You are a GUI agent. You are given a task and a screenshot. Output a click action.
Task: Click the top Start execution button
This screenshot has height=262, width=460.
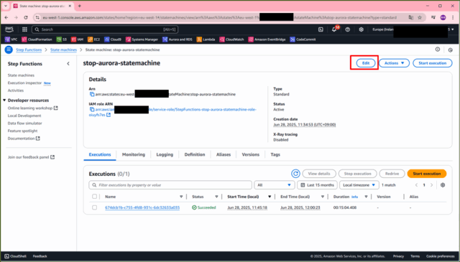tap(433, 63)
